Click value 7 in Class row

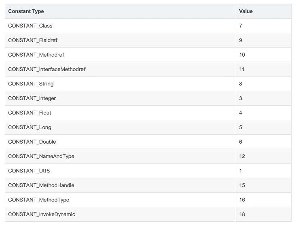(x=241, y=25)
